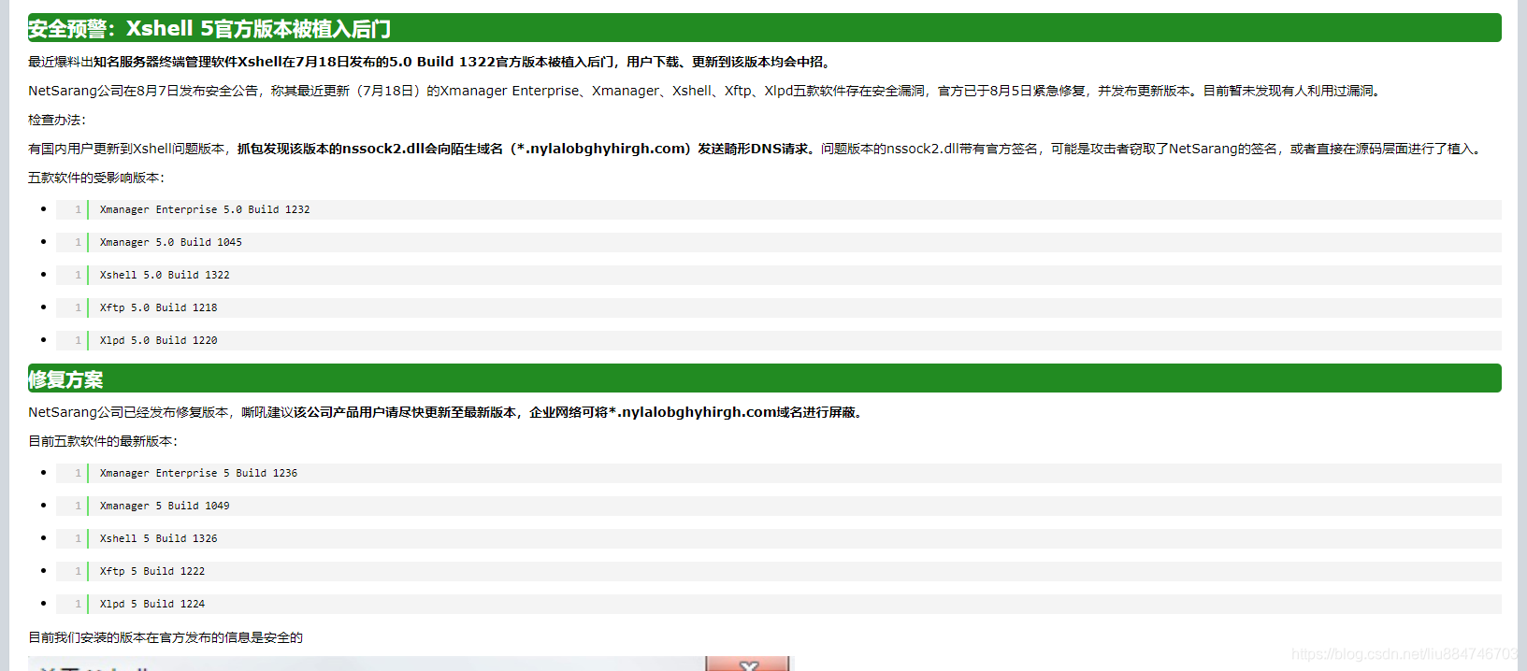The width and height of the screenshot is (1527, 671).
Task: Select code line "Xmanager Enterprise 5.0 Build 1232"
Action: coord(205,209)
